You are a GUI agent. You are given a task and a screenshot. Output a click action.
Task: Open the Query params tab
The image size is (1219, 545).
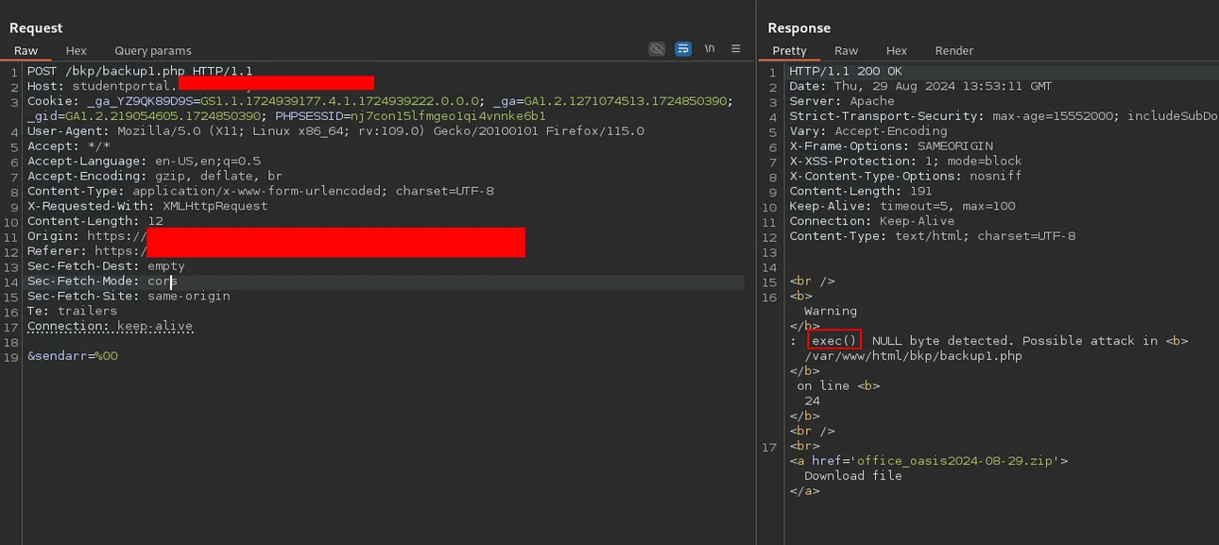click(x=153, y=51)
